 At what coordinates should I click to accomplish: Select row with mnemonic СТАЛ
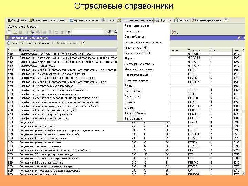124,70
